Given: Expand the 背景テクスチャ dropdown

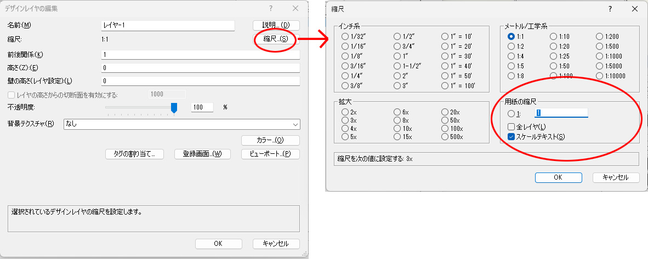Looking at the screenshot, I should point(181,124).
